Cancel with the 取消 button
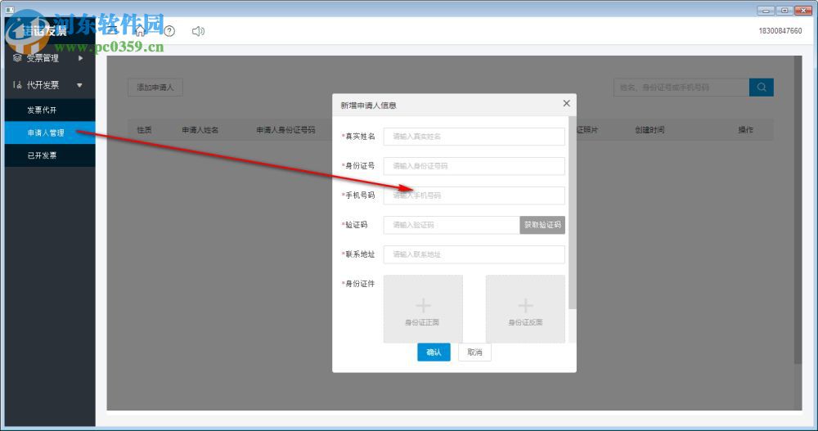The width and height of the screenshot is (818, 431). [474, 352]
